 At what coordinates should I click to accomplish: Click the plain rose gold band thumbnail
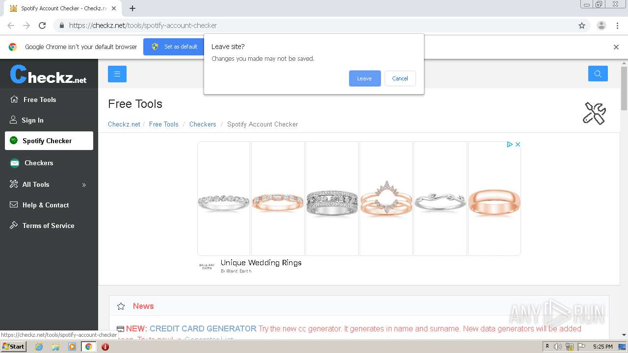pos(495,199)
